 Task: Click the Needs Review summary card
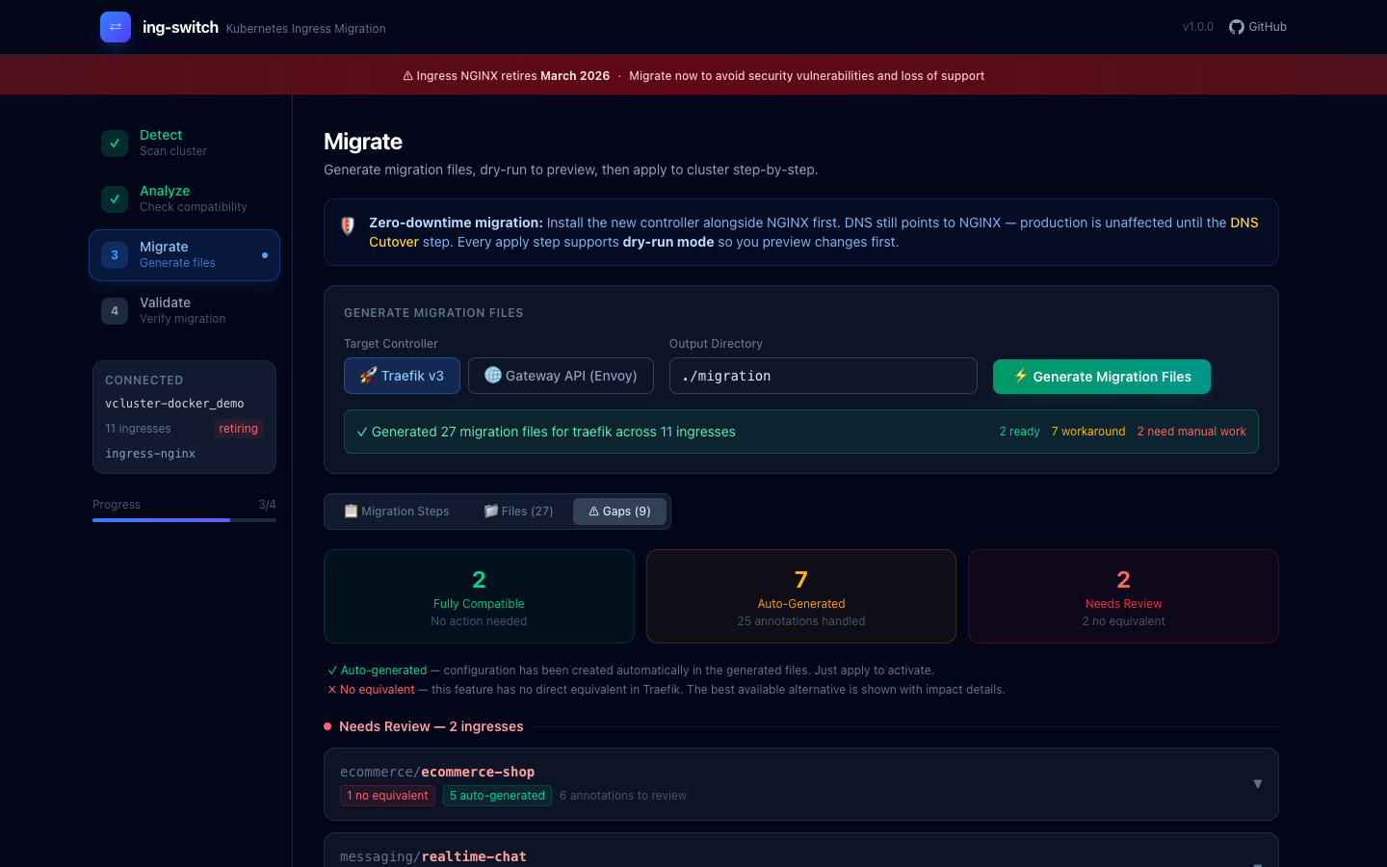[1123, 596]
